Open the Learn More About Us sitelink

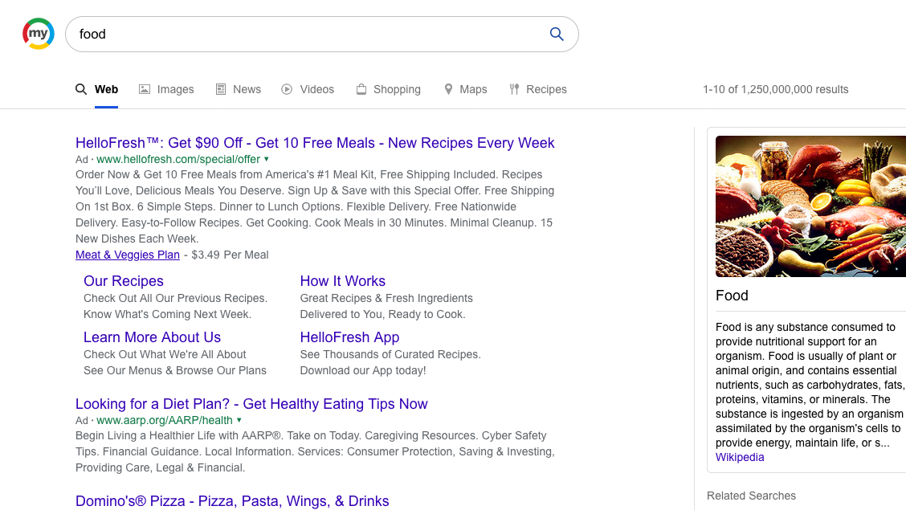tap(152, 337)
